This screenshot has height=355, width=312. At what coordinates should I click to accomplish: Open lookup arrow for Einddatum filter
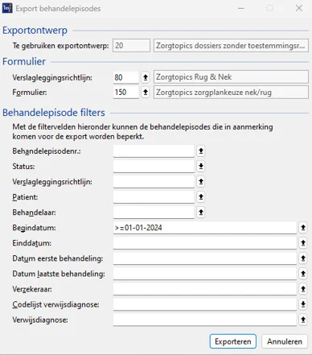coord(303,243)
